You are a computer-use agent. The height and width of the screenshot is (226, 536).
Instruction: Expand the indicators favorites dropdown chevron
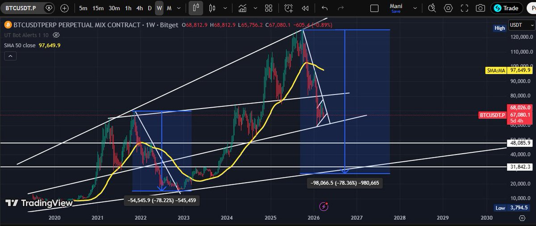(255, 8)
